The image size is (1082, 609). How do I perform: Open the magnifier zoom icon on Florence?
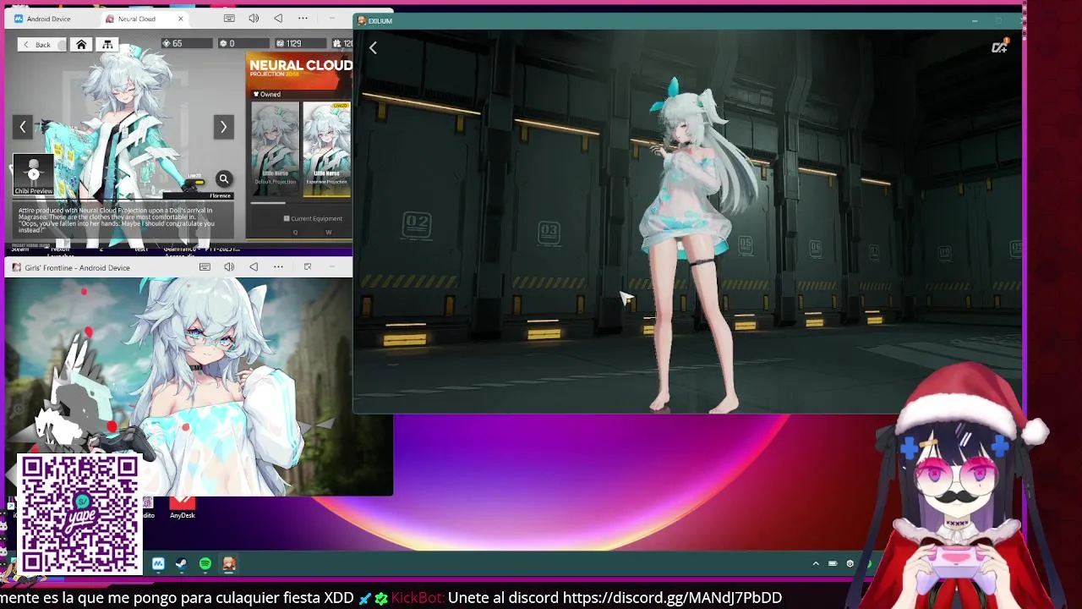(224, 178)
